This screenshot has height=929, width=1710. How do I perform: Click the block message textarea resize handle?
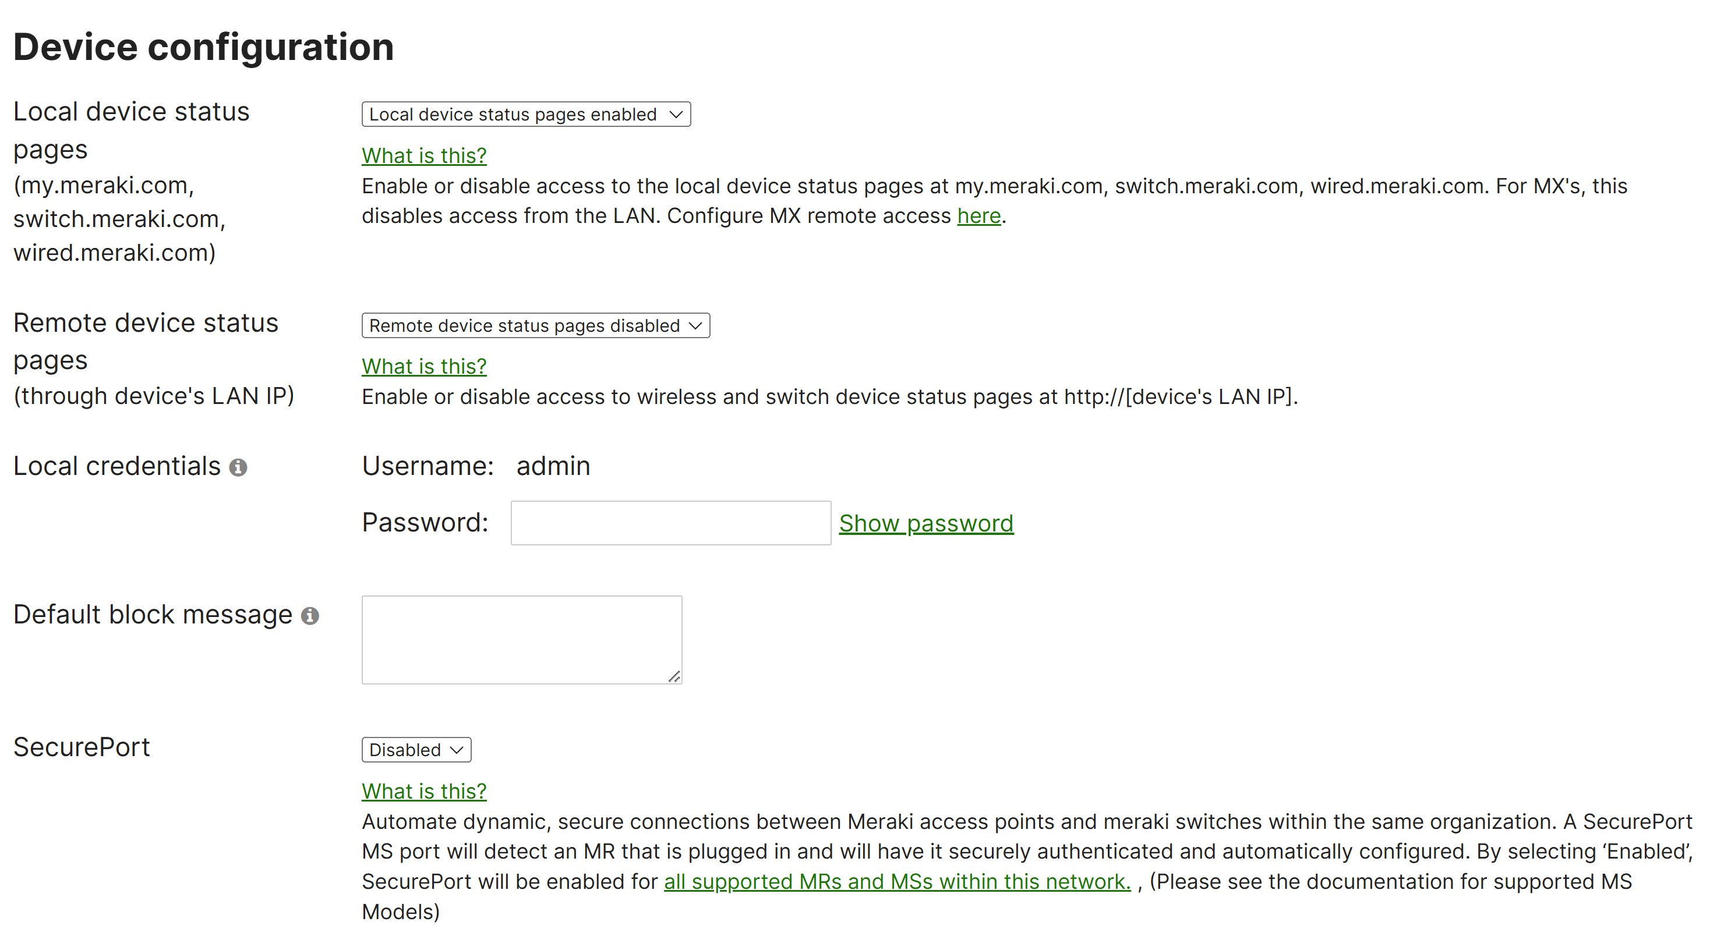click(674, 676)
